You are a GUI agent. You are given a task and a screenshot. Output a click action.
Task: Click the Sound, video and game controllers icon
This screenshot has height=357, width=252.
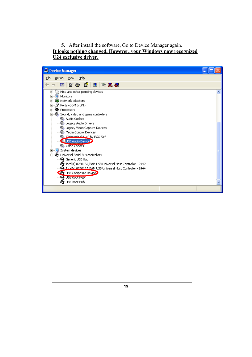57,114
